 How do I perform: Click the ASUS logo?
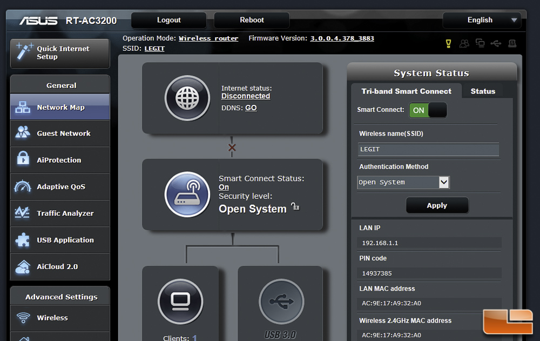click(x=38, y=21)
